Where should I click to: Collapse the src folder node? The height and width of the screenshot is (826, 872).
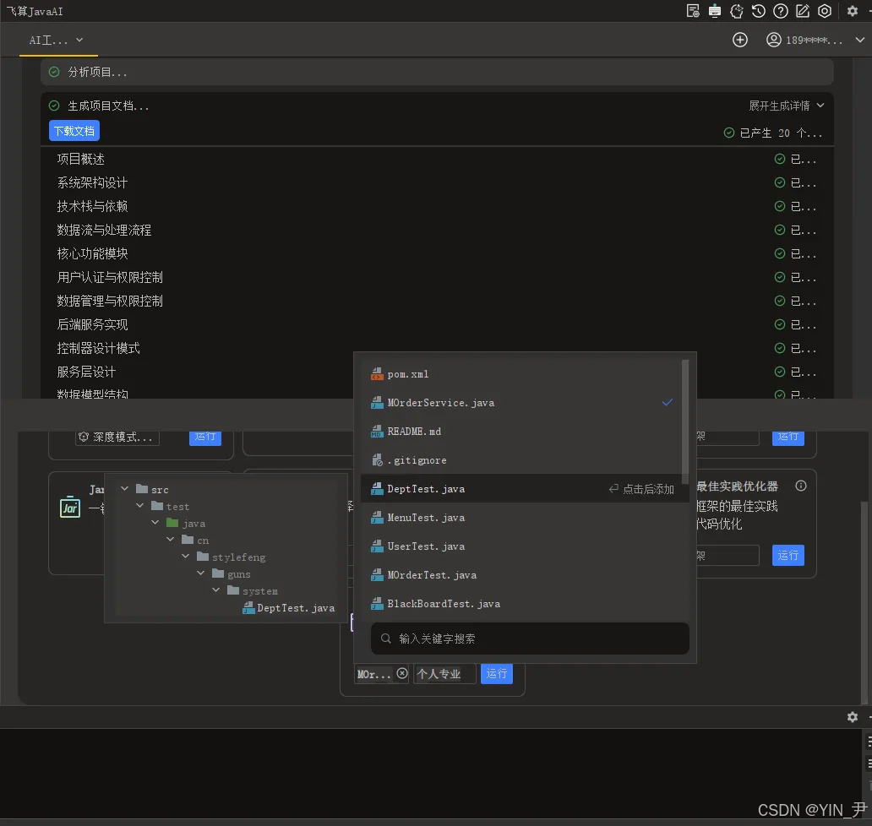(x=124, y=489)
